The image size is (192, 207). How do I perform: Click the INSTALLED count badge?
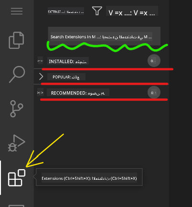[x=154, y=61]
